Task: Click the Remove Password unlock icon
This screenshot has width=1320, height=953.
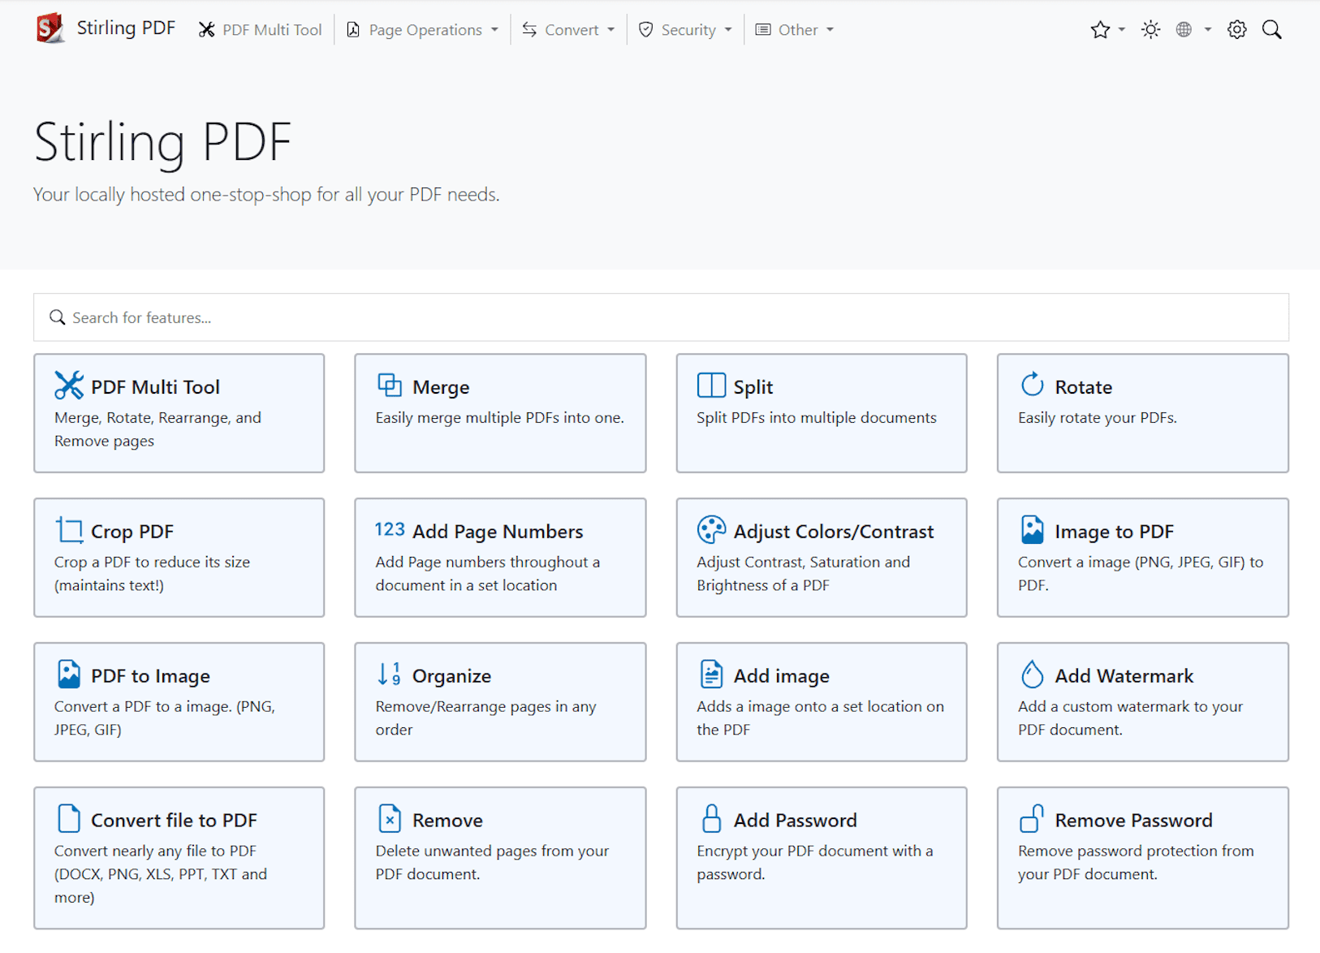Action: click(1032, 818)
